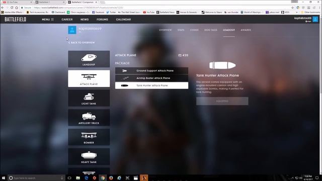Open Chrome from the taskbar
Screen dimensions: 322x181
(103, 178)
